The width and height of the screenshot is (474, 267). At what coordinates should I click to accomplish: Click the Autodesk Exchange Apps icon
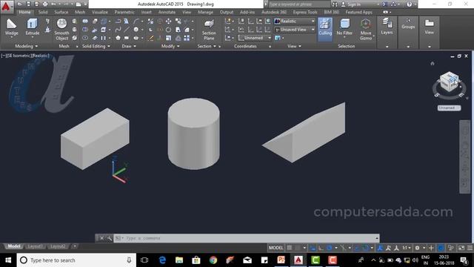tap(384, 4)
